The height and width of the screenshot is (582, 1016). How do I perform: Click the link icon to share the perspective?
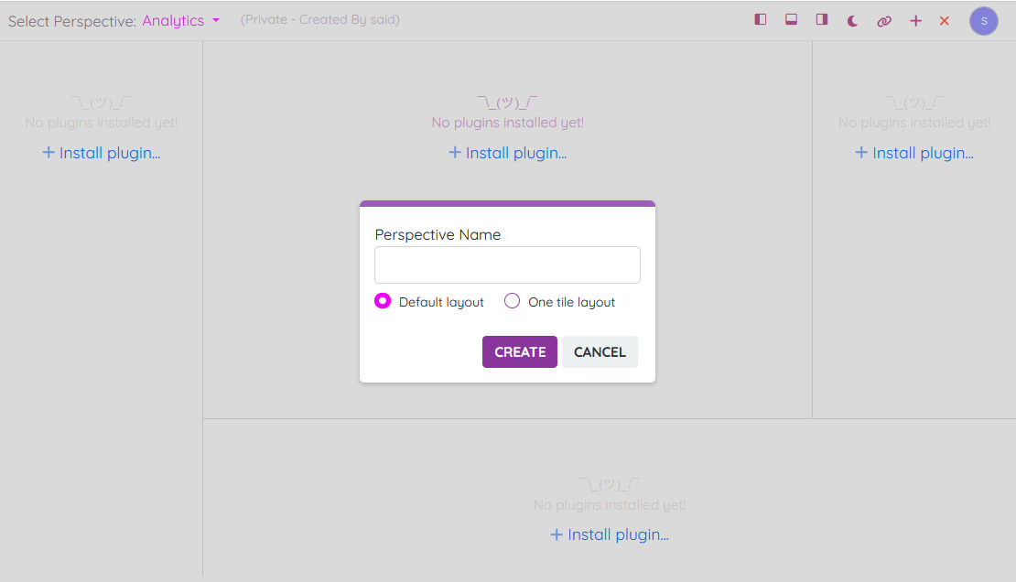[883, 21]
